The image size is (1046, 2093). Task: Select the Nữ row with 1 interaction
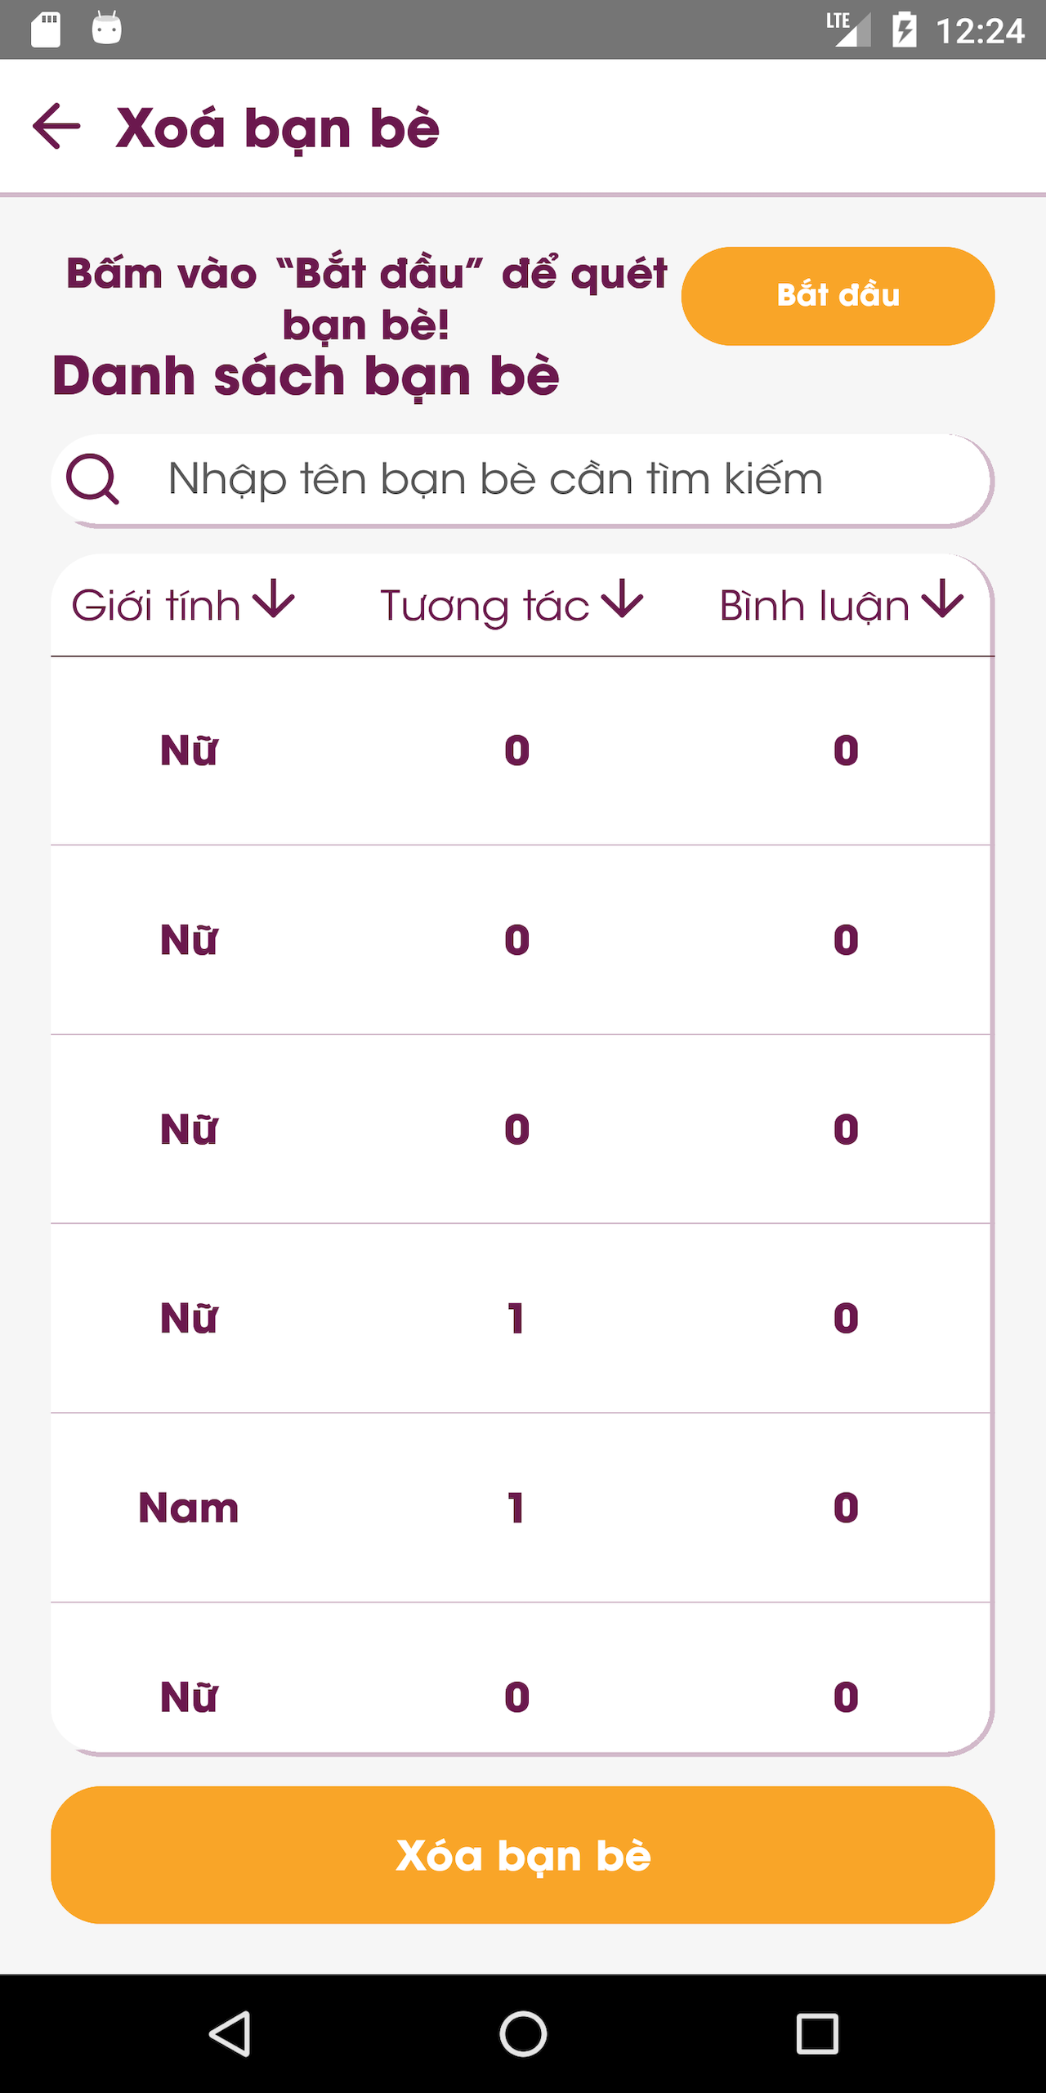tap(521, 1318)
